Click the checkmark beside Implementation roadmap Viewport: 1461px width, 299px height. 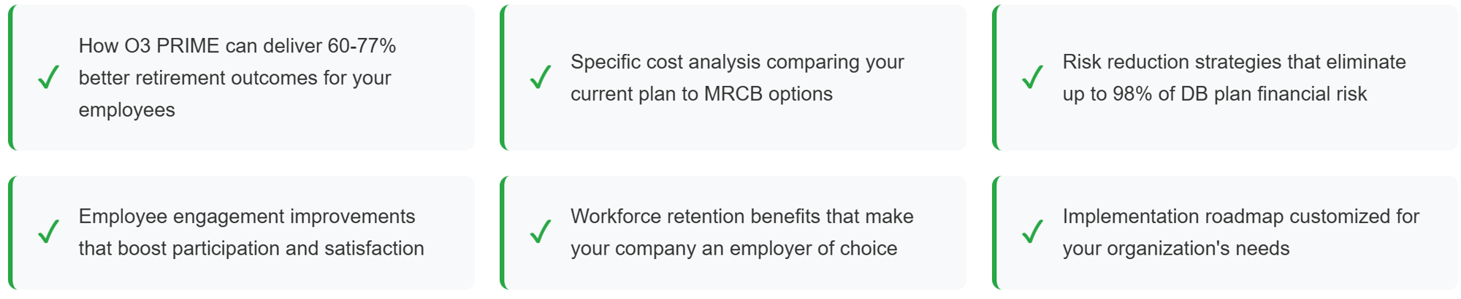pos(1032,231)
